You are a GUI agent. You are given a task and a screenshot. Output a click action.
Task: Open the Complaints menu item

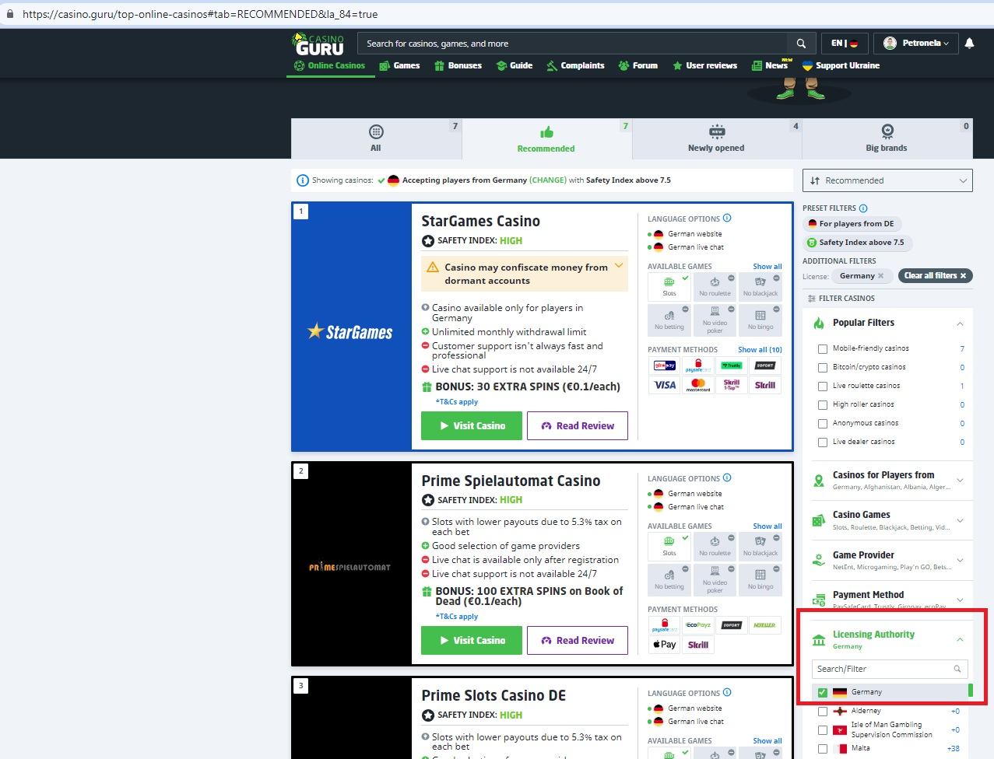click(575, 65)
